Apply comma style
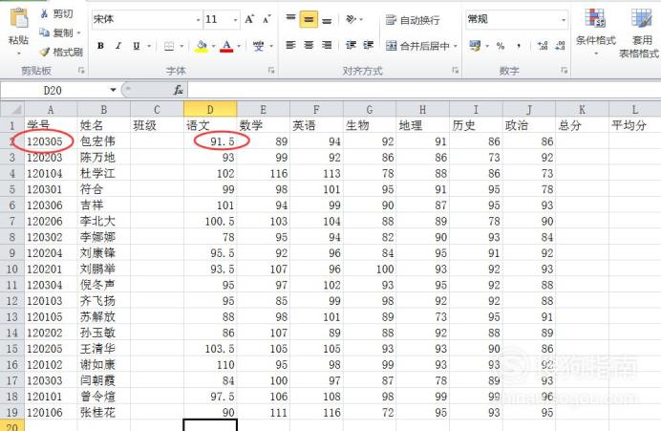The height and width of the screenshot is (431, 661). point(519,46)
